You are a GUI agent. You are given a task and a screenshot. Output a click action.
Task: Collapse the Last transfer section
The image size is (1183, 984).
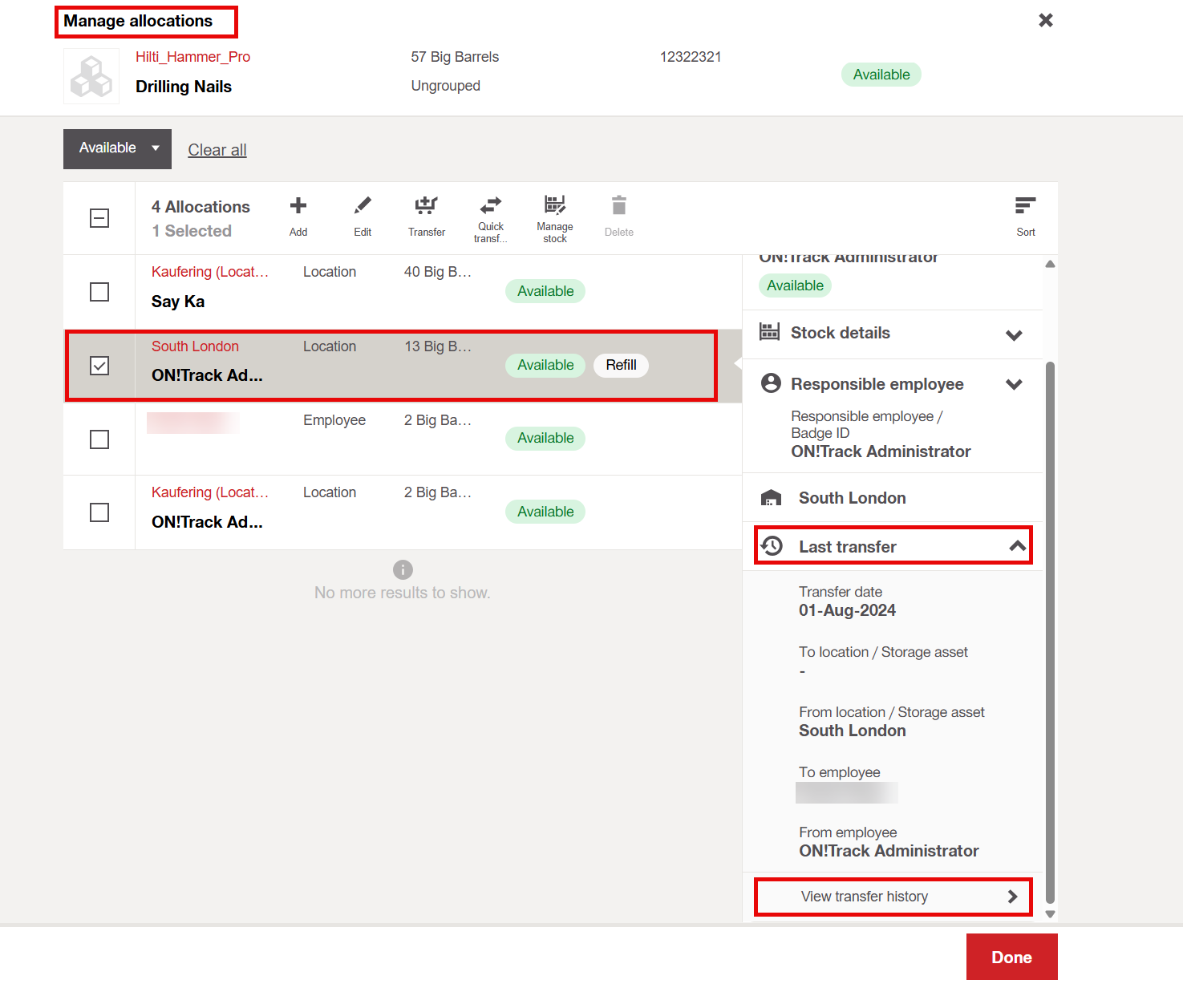[1017, 546]
